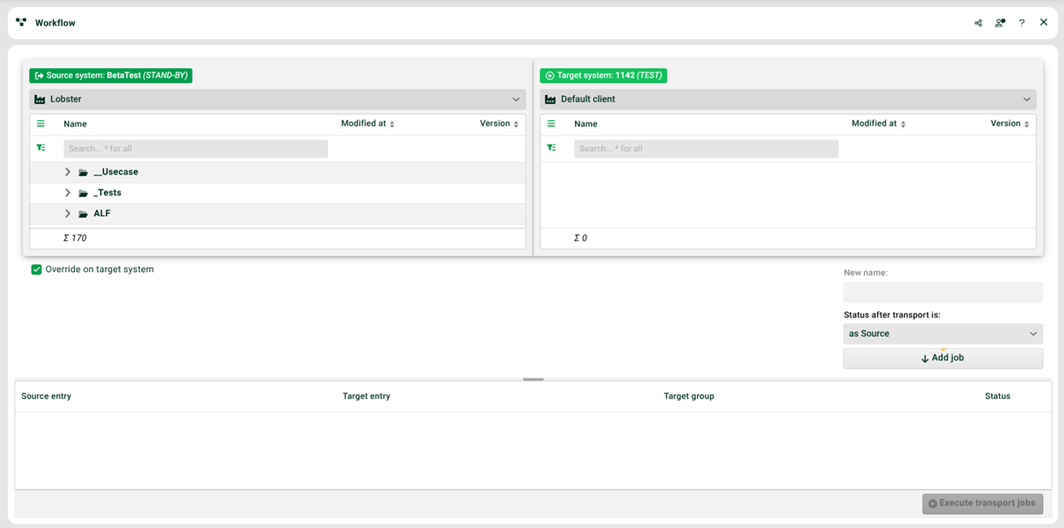Open the Default client dropdown
This screenshot has height=528, width=1064.
tap(788, 99)
